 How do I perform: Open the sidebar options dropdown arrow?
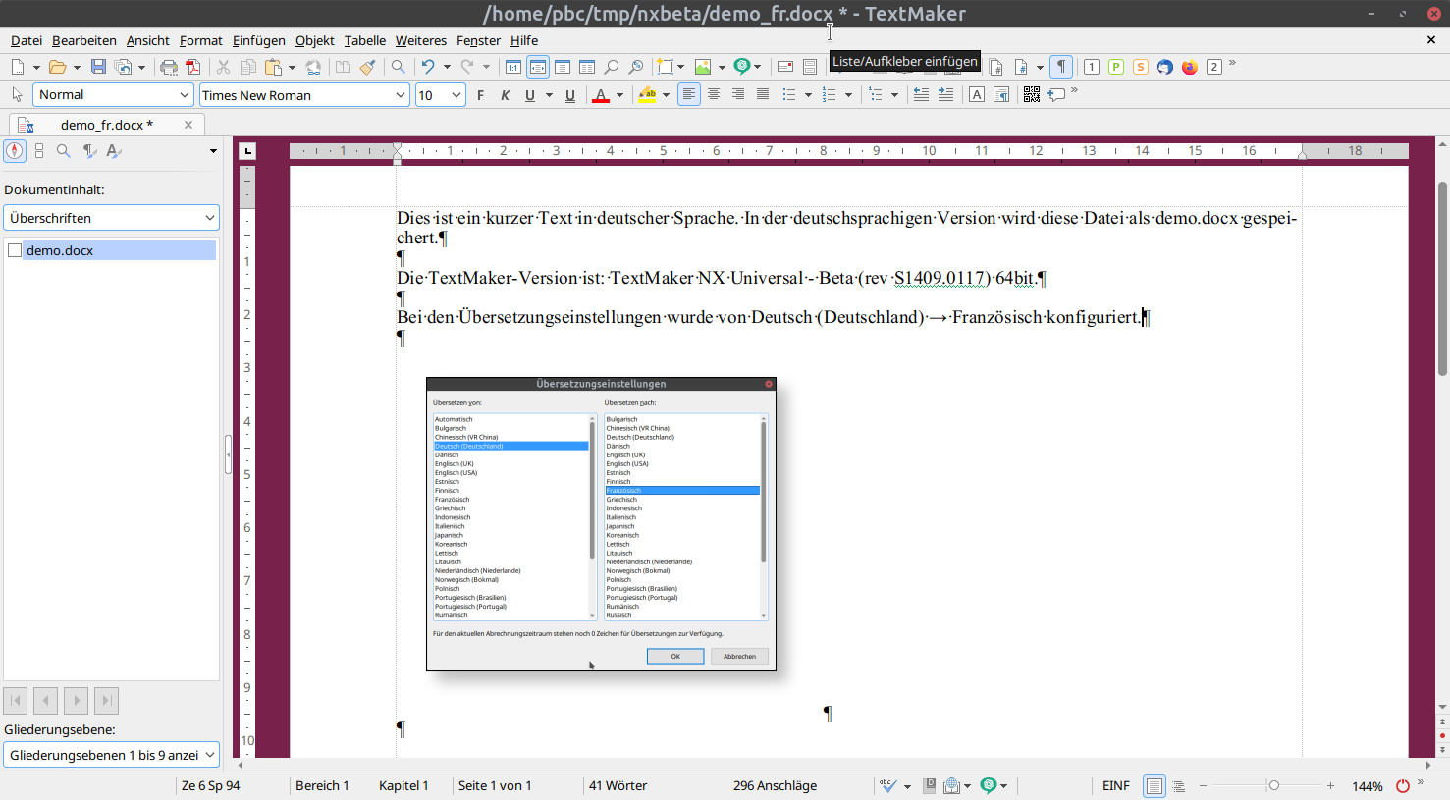(213, 151)
